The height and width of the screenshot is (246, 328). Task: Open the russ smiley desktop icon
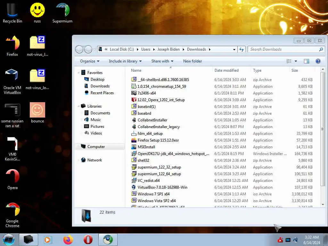37,12
